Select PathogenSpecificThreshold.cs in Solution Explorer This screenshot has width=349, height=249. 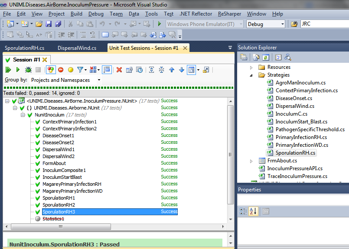pos(310,129)
